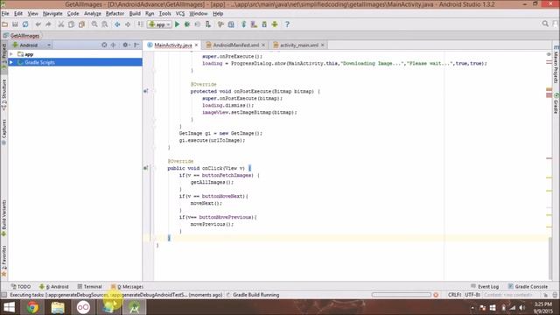Click the Save All toolbar icon
This screenshot has width=560, height=315.
click(15, 24)
